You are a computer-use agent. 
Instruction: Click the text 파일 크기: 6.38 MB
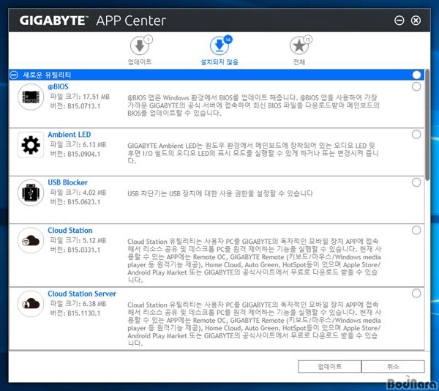tap(78, 304)
